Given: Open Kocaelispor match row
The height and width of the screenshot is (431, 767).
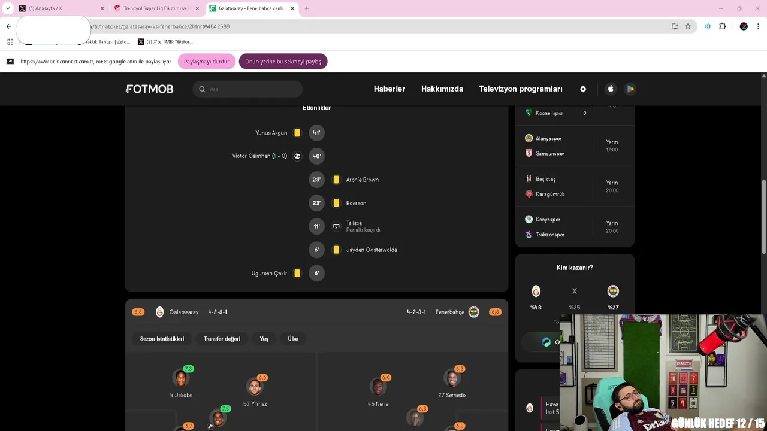Looking at the screenshot, I should [x=575, y=113].
